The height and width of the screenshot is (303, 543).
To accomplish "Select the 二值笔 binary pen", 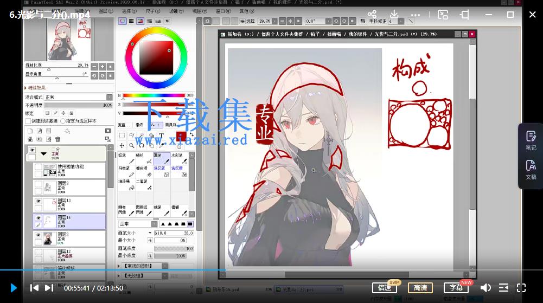I will 144,185.
